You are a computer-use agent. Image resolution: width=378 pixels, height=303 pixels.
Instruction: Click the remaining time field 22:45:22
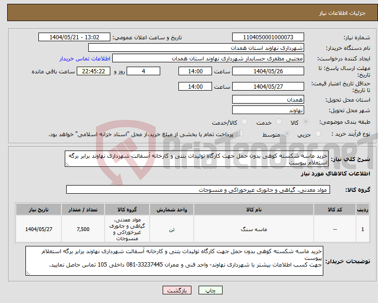coord(94,71)
